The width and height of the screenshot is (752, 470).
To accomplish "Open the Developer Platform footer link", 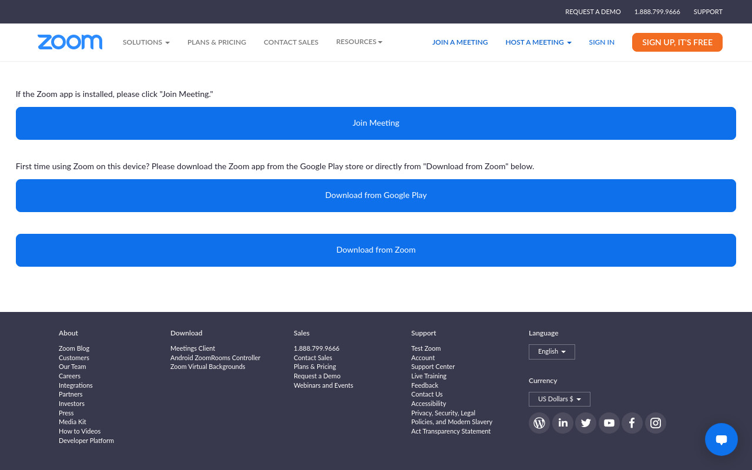I will tap(86, 441).
